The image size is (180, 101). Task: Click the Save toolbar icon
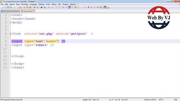(8, 7)
